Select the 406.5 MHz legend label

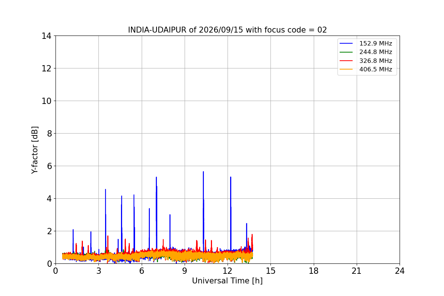point(376,69)
